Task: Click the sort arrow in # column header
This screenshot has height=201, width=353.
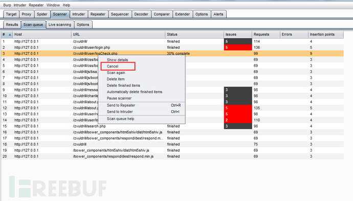Action: click(10, 34)
